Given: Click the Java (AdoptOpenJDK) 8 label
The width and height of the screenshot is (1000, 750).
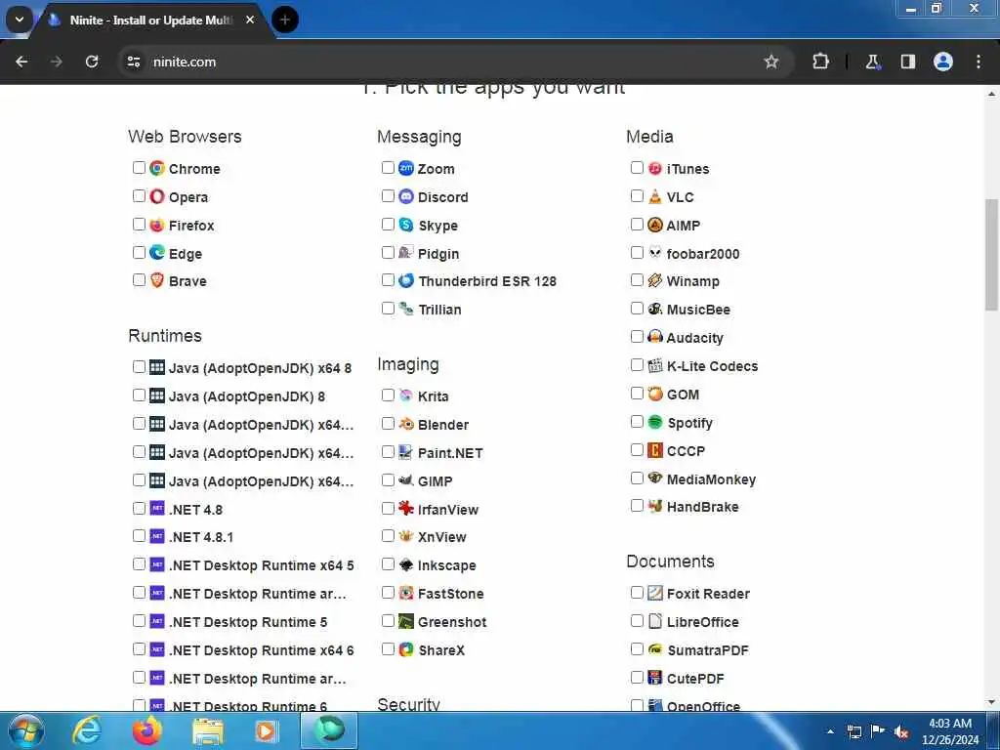Looking at the screenshot, I should coord(247,396).
